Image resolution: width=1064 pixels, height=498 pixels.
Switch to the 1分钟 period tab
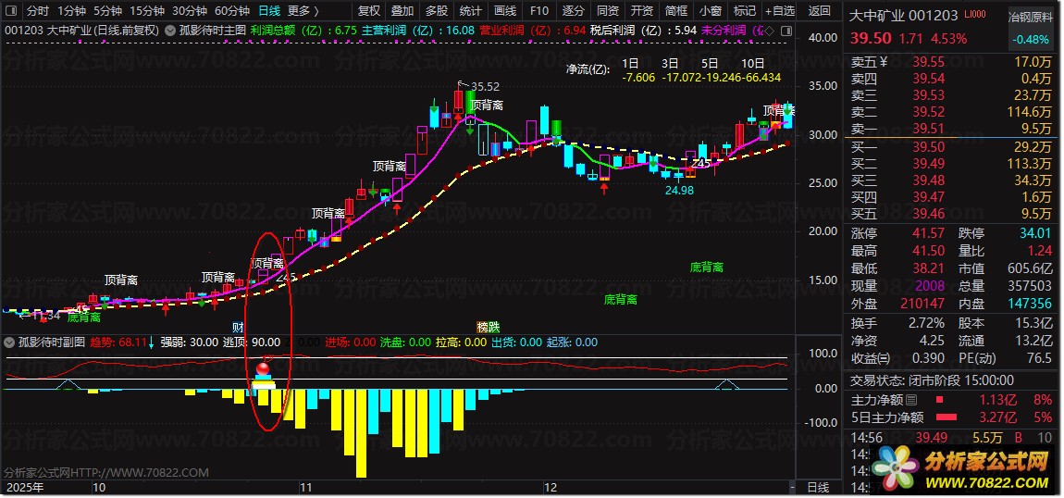tap(71, 11)
